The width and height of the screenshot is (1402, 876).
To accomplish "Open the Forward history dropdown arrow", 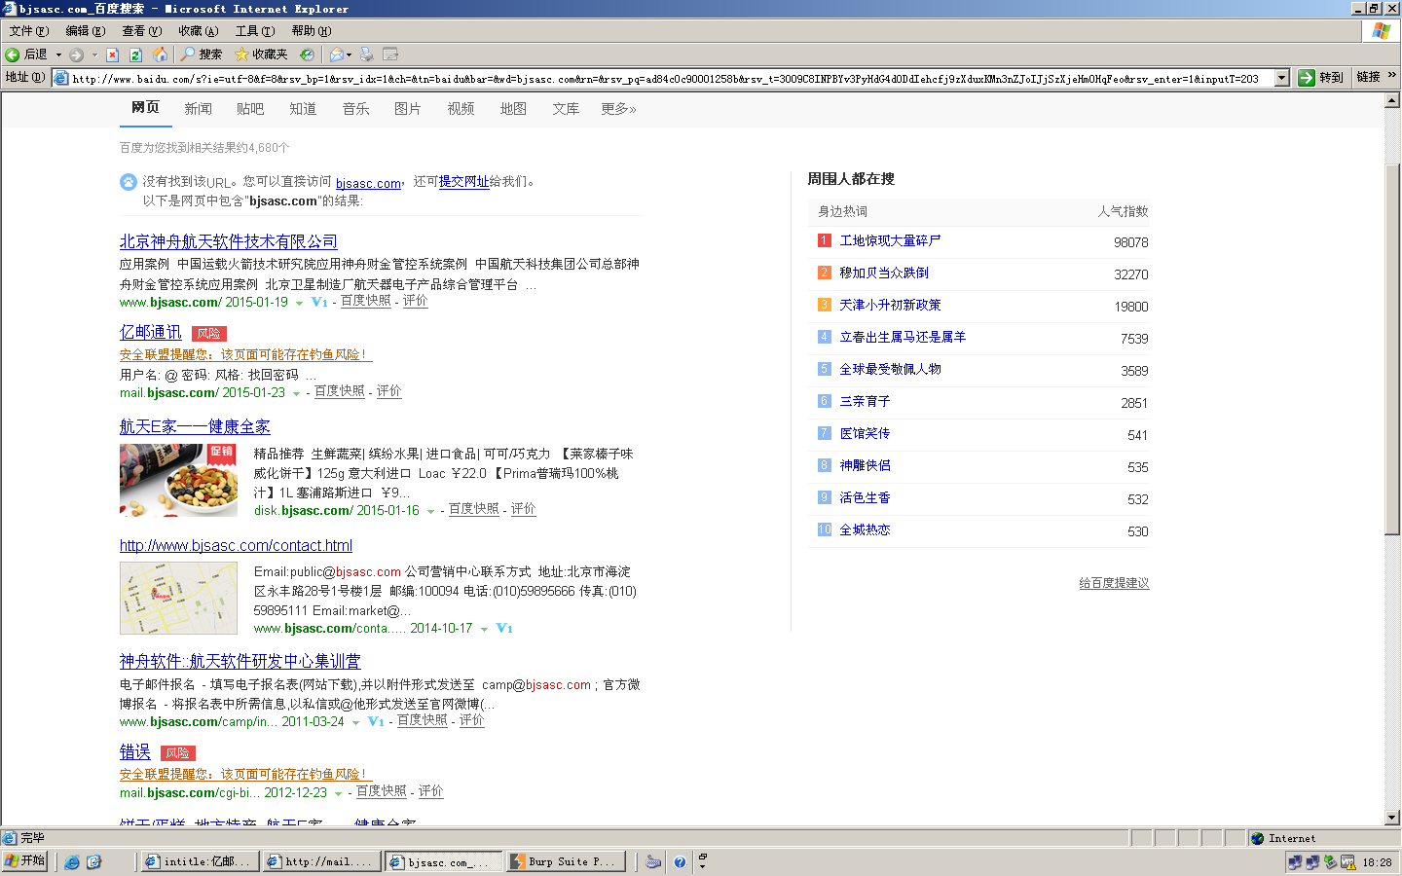I will click(x=94, y=55).
